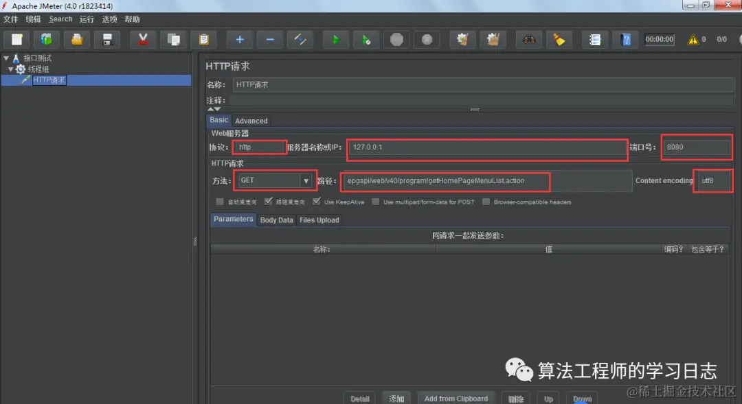Click the 添加 add parameter button
The width and height of the screenshot is (742, 404).
(396, 399)
